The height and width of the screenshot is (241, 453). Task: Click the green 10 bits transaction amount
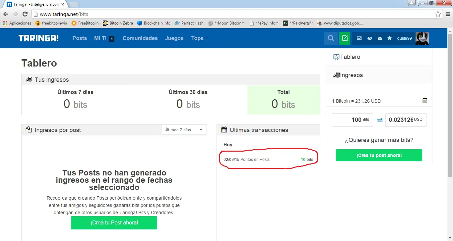(x=307, y=160)
